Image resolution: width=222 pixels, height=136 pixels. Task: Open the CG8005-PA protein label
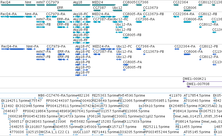133,62
